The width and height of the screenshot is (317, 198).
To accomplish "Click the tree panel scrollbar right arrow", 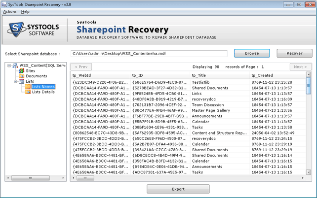I will 63,178.
